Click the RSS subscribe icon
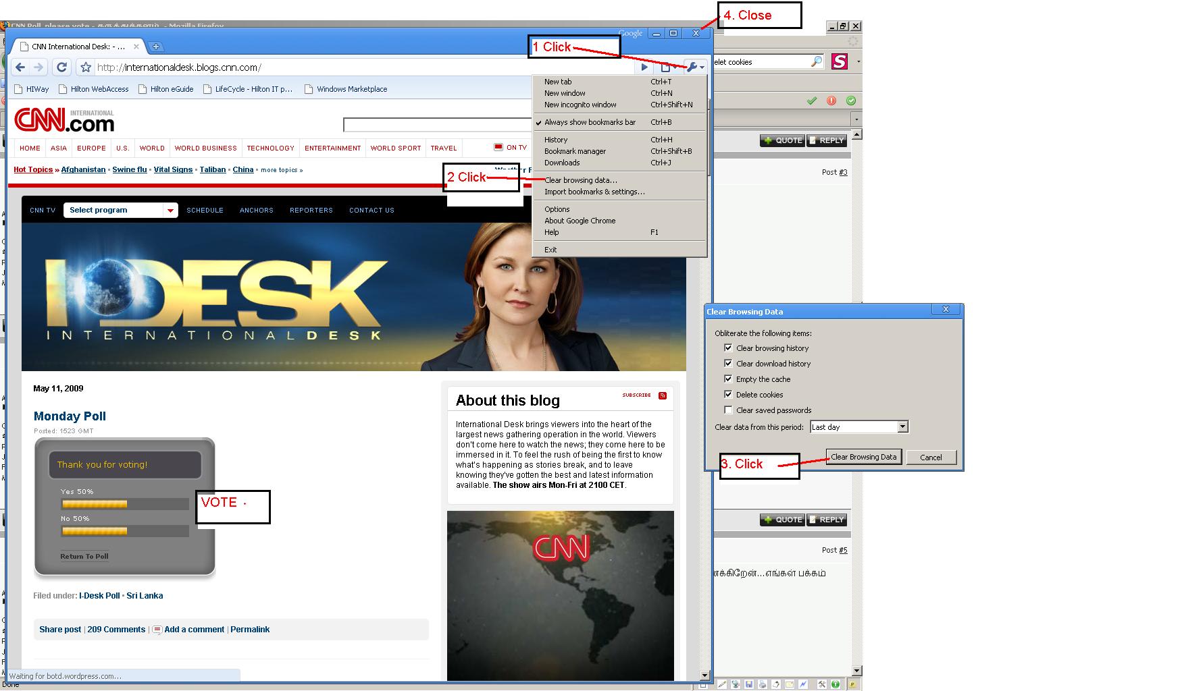Screen dimensions: 1182x691 [x=663, y=395]
